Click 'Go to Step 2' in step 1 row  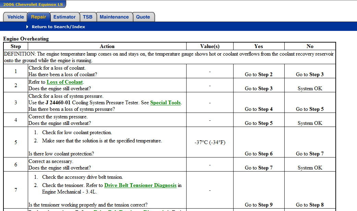click(259, 74)
